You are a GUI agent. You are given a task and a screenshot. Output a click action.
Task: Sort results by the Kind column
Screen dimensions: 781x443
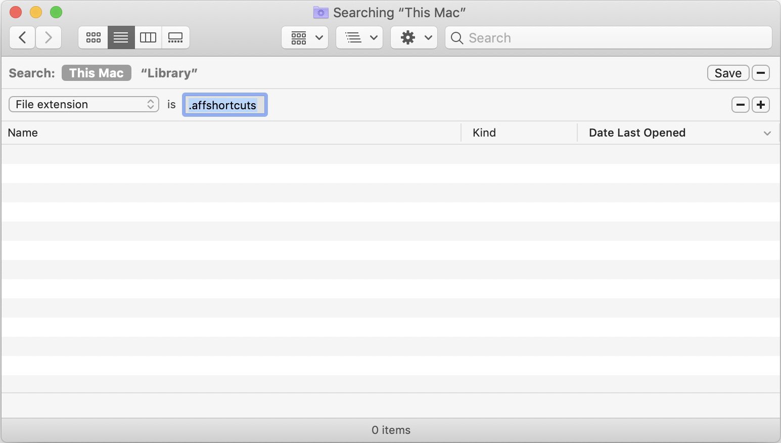484,132
